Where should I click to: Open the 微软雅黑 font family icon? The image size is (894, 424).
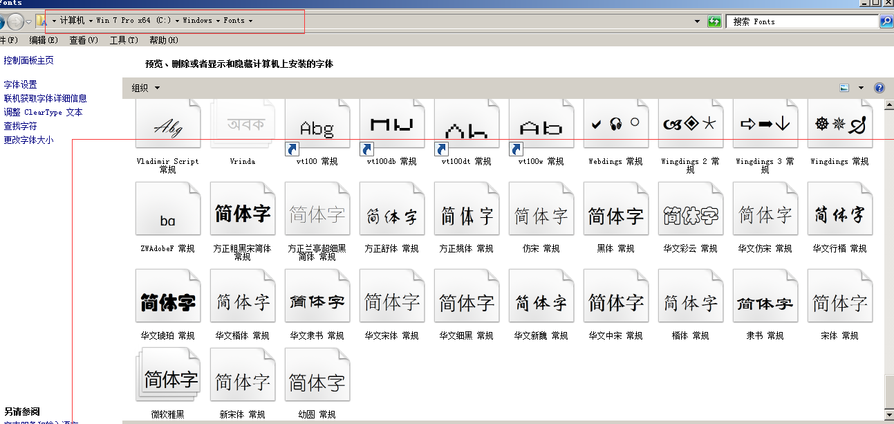click(168, 378)
